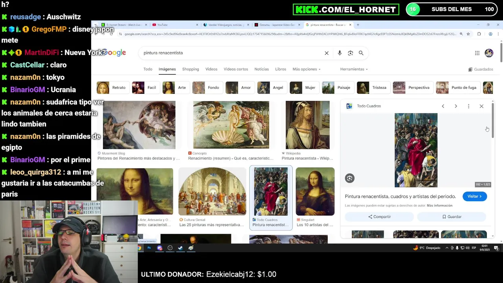The image size is (503, 283).
Task: Switch to the Shopping results tab
Action: pyautogui.click(x=191, y=69)
